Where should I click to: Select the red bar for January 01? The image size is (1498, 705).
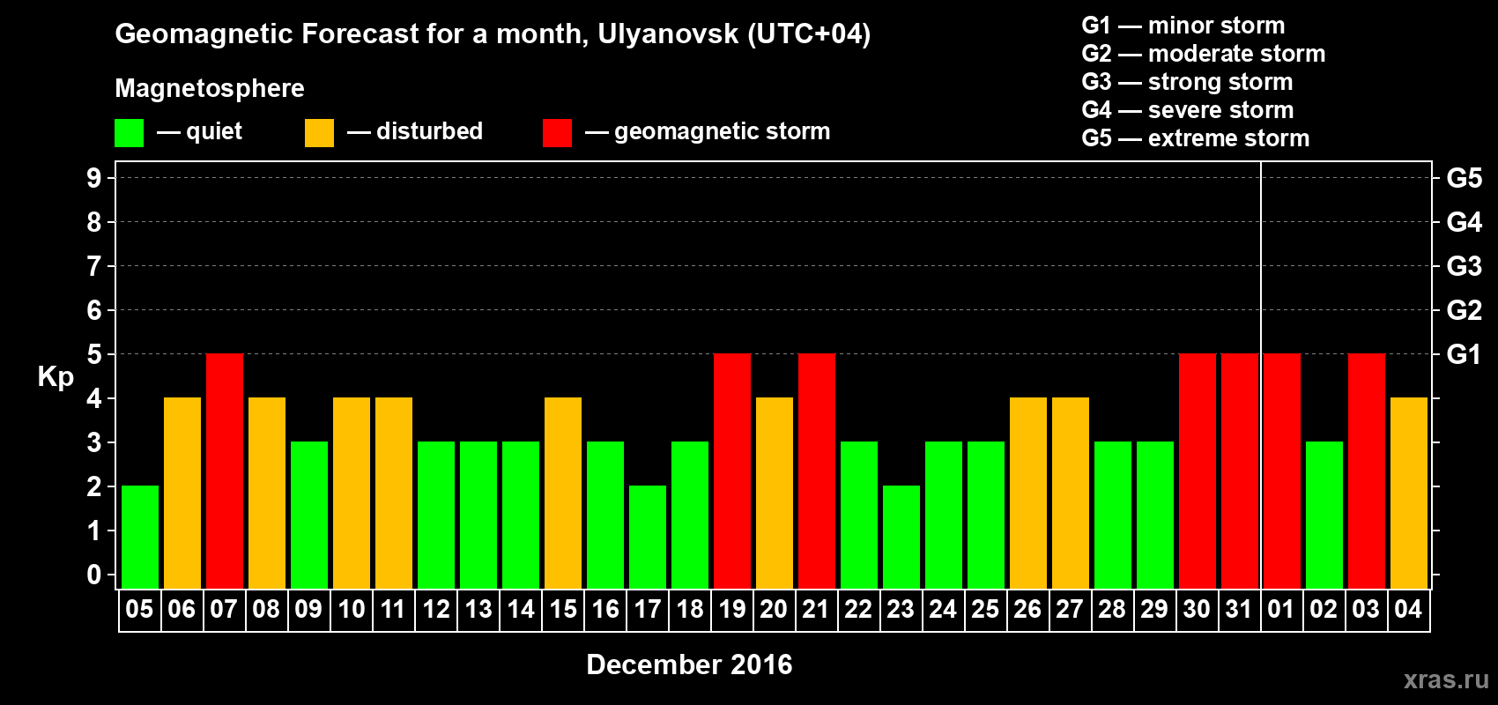tap(1282, 471)
